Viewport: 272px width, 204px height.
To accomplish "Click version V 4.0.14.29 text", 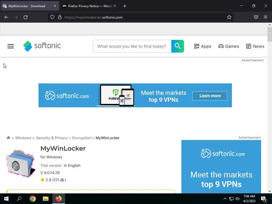I will [x=50, y=173].
